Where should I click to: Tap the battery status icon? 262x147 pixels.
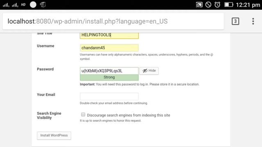click(x=228, y=4)
